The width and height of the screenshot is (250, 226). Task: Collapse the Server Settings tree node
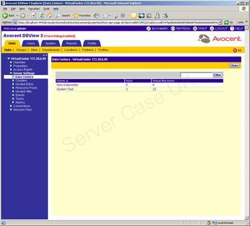pos(11,73)
